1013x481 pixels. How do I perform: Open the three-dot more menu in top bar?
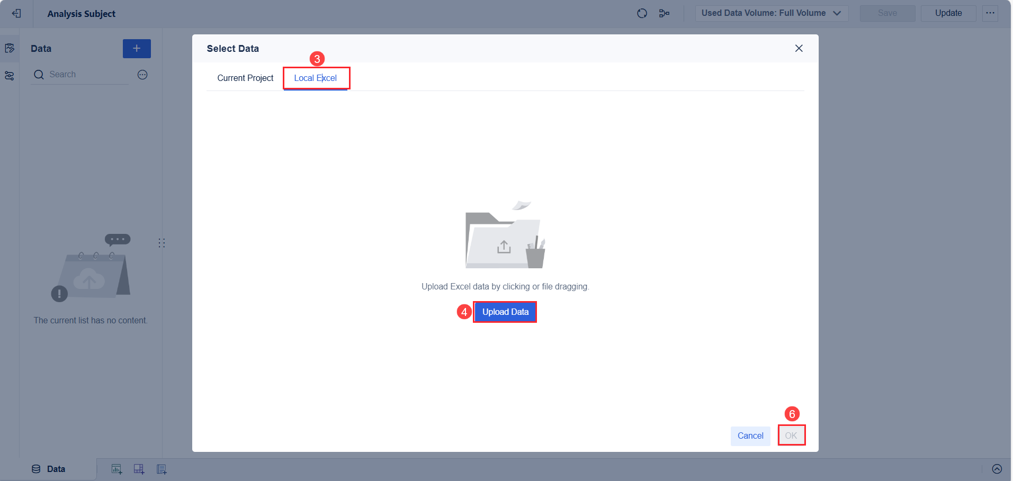(x=990, y=13)
